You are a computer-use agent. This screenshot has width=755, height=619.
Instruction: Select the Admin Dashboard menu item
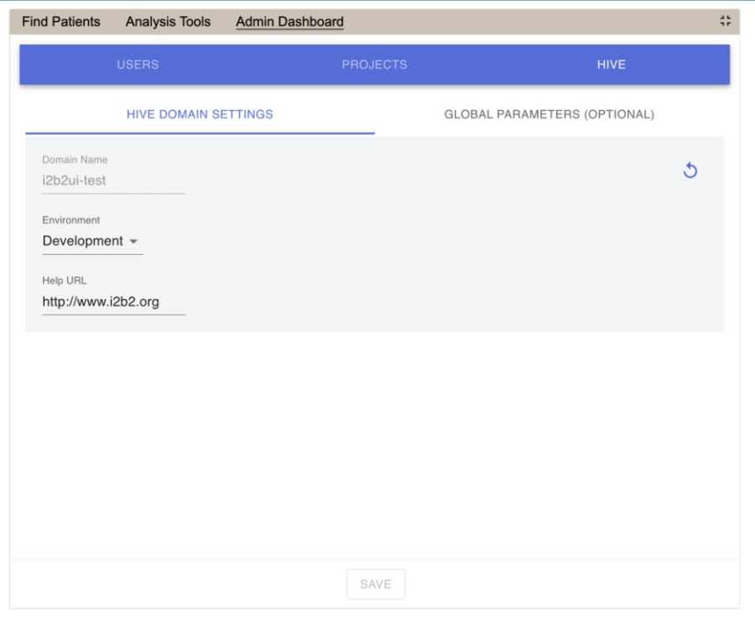pyautogui.click(x=289, y=22)
